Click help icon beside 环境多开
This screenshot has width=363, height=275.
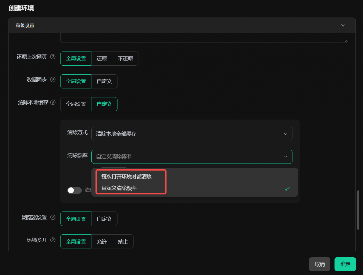coord(53,240)
